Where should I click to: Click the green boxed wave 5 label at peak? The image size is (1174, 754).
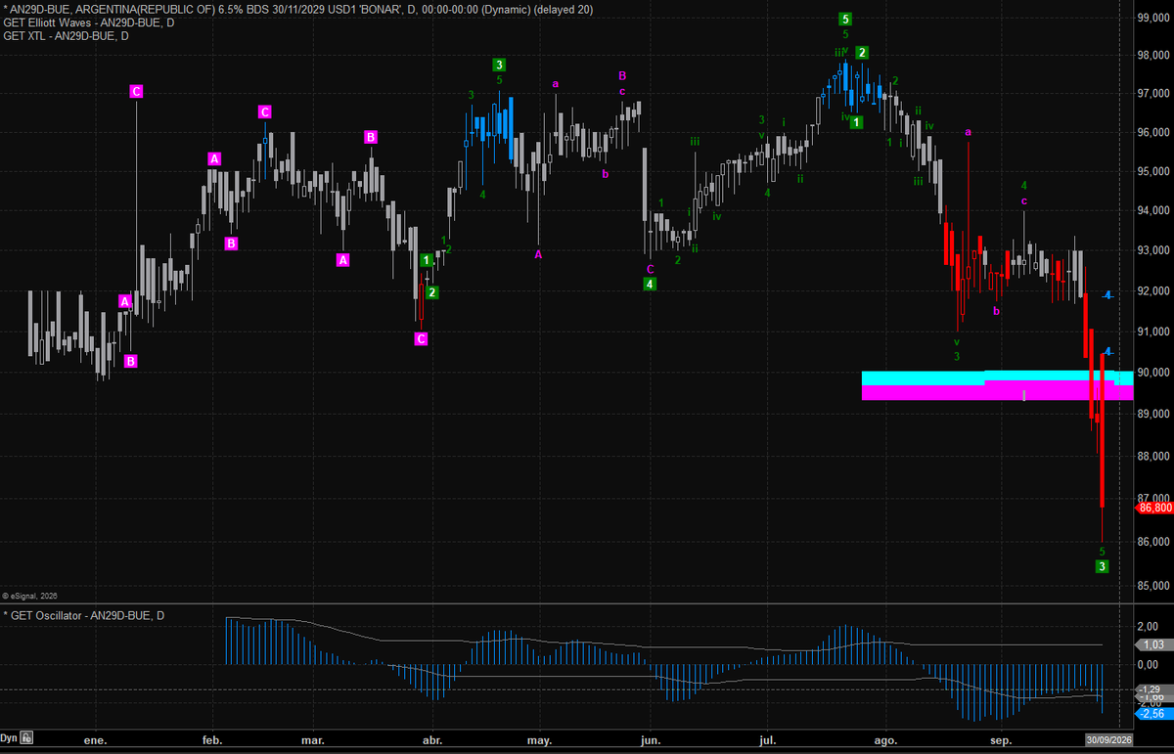(x=845, y=19)
